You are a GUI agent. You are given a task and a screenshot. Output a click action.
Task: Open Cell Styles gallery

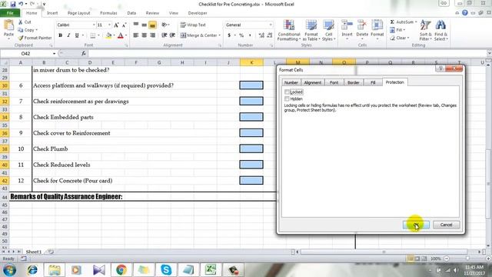pyautogui.click(x=328, y=30)
